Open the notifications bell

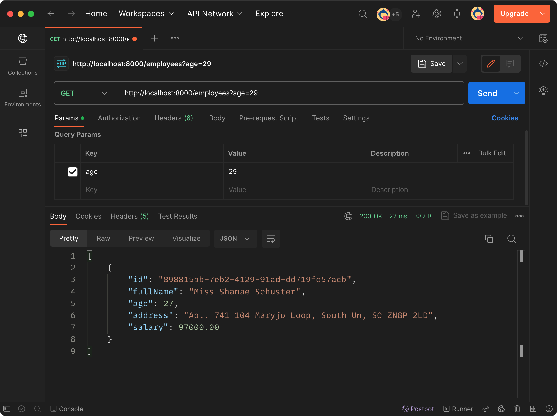pyautogui.click(x=457, y=14)
